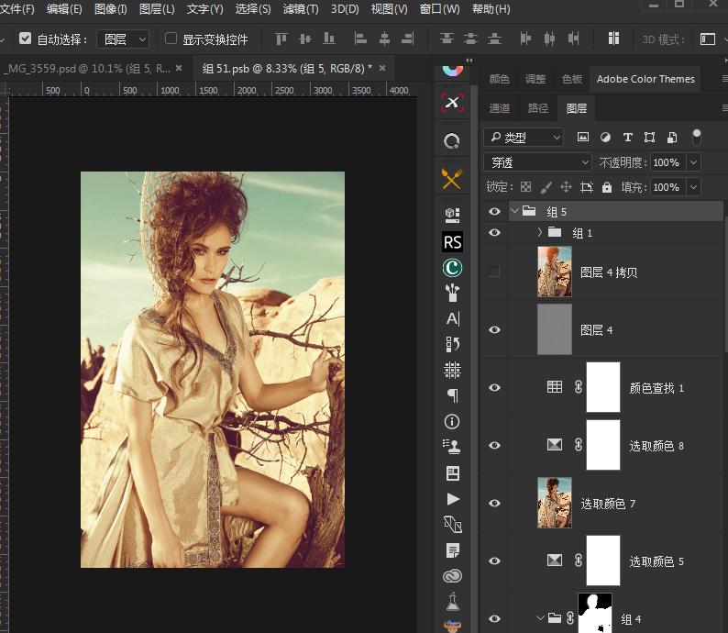
Task: Hide the 图层 4 layer
Action: click(495, 330)
